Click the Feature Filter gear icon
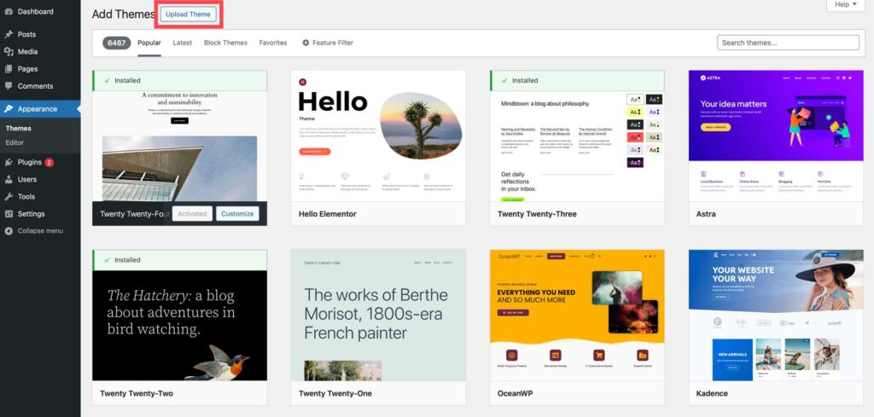This screenshot has height=417, width=874. point(306,43)
